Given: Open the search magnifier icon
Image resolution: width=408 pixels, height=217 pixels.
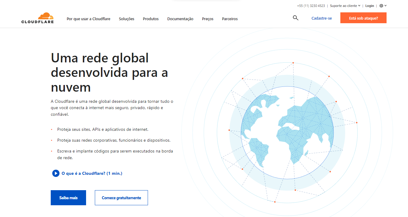Looking at the screenshot, I should click(295, 18).
